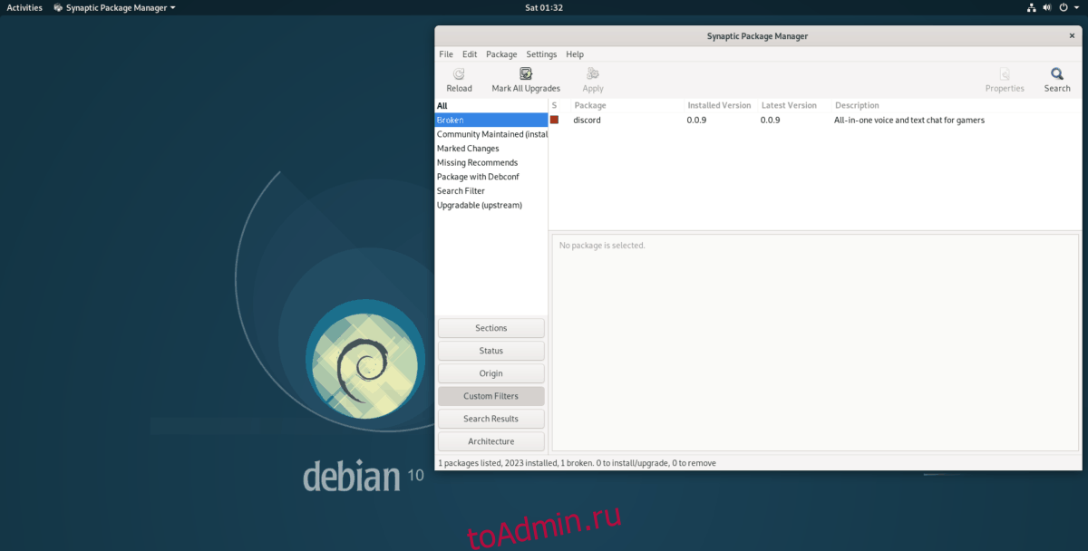
Task: Click the Architecture button
Action: pos(491,441)
